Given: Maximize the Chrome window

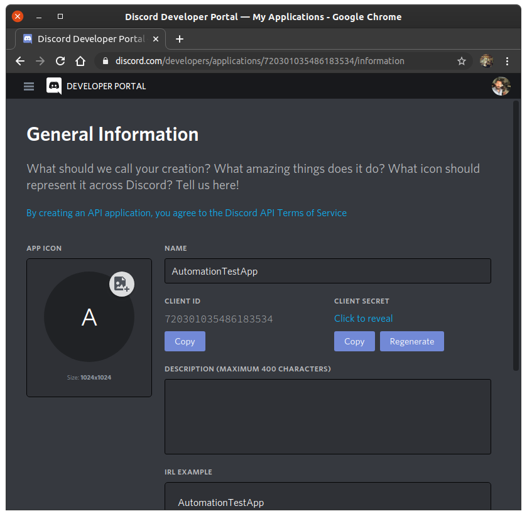Looking at the screenshot, I should tap(60, 16).
